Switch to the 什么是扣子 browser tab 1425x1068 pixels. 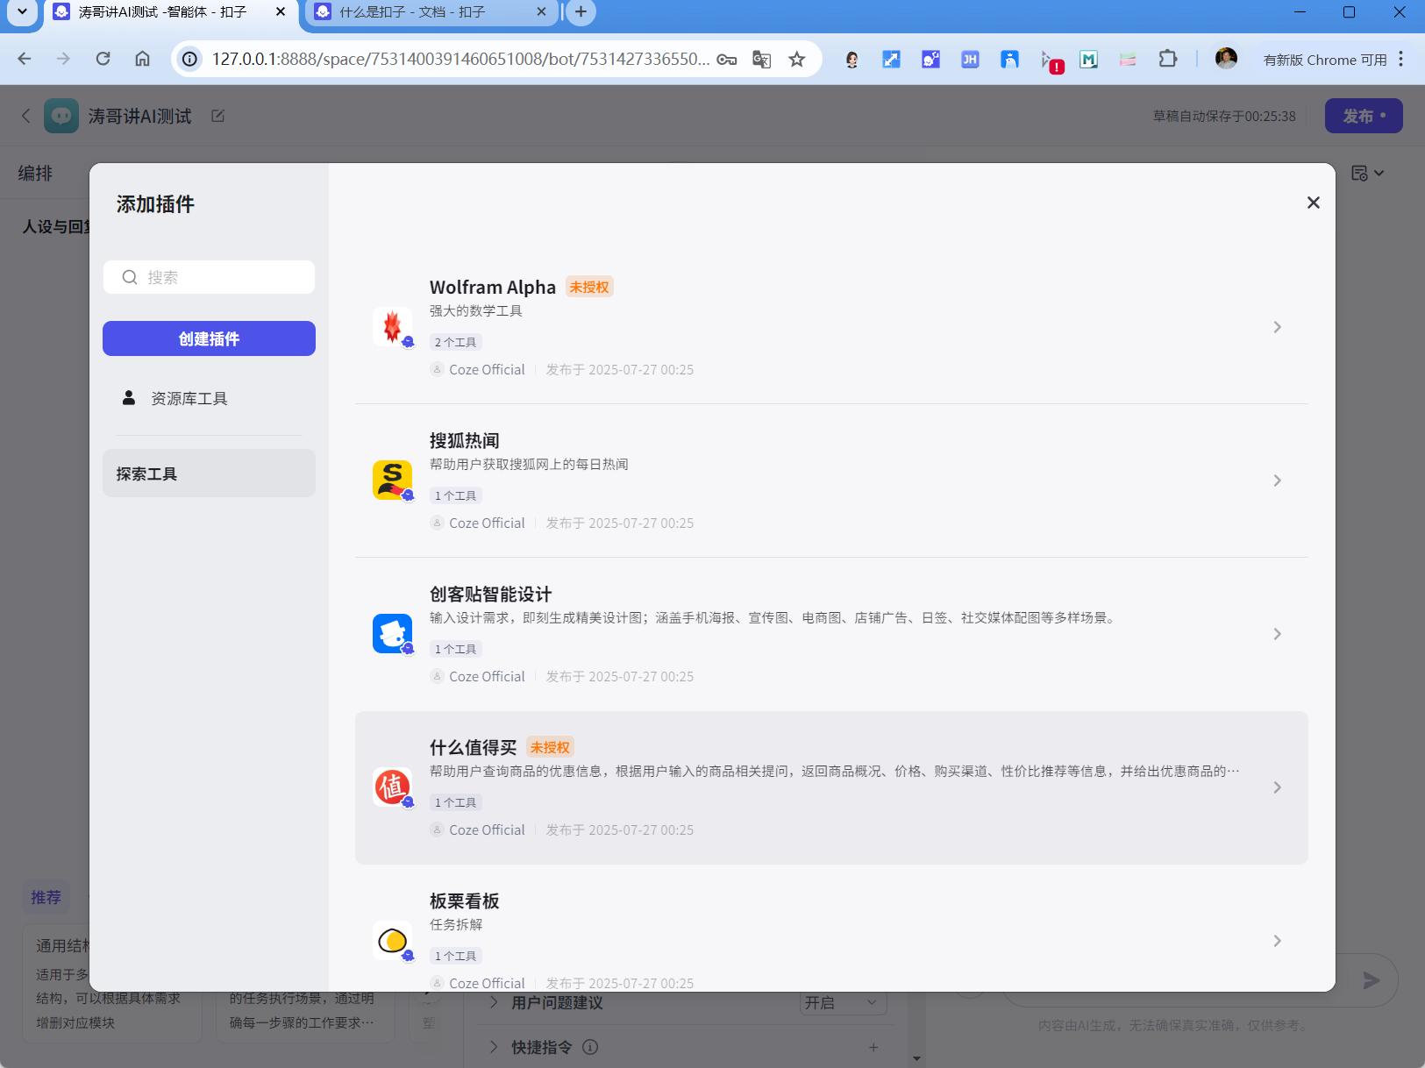[x=430, y=13]
